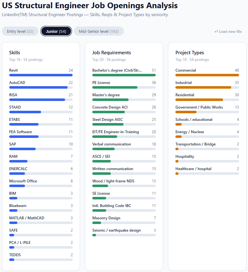The height and width of the screenshot is (272, 248).
Task: Click the Commercial project type bar
Action: pyautogui.click(x=207, y=75)
